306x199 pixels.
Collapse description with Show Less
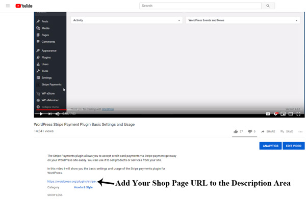click(55, 195)
